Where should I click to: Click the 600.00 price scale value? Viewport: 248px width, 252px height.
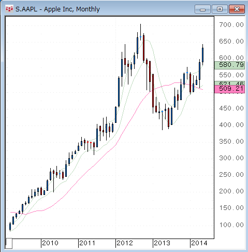pos(231,58)
